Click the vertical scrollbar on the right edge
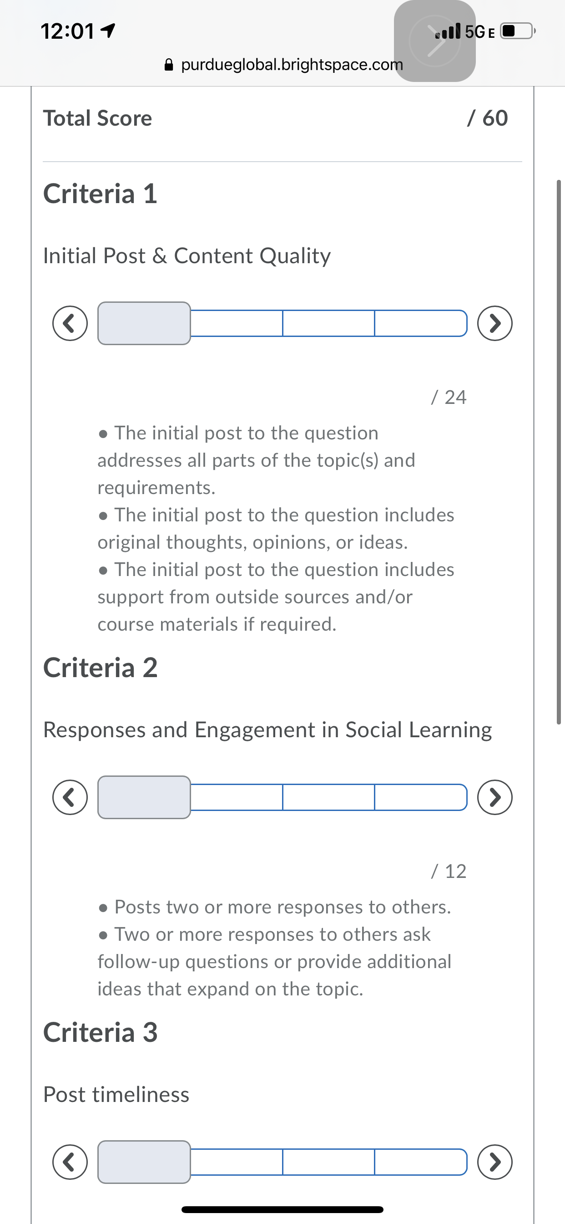The height and width of the screenshot is (1224, 565). (559, 451)
